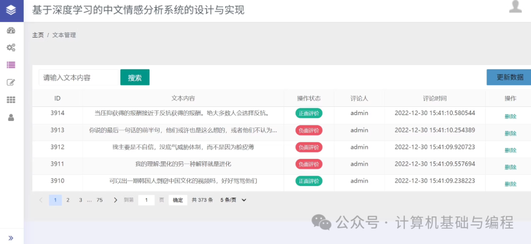Click the text starting with 我的理解:黑化
Image resolution: width=531 pixels, height=244 pixels.
click(x=183, y=164)
